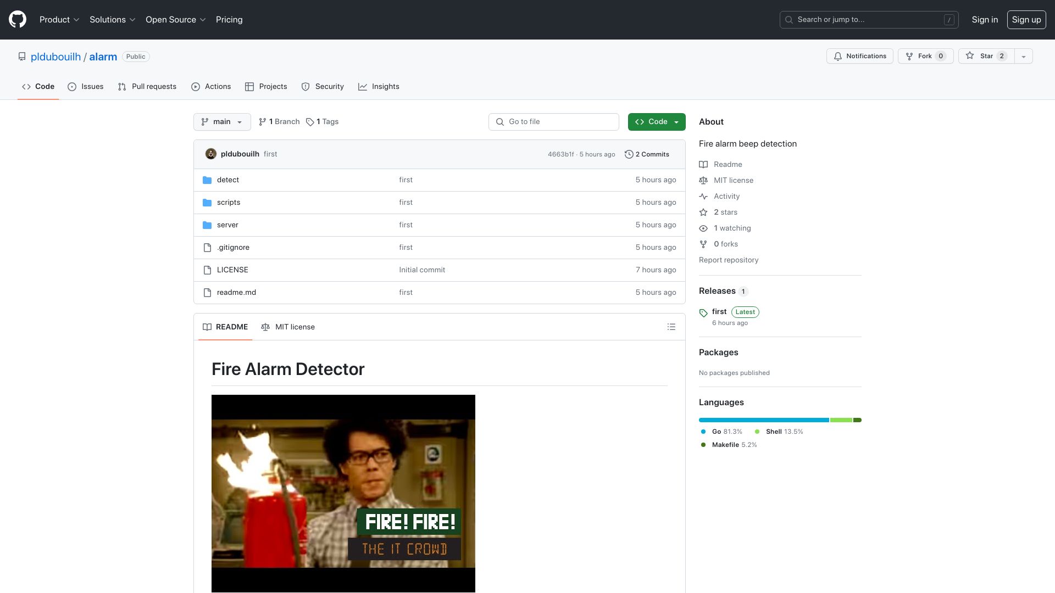Open the detect folder icon
The height and width of the screenshot is (593, 1055).
point(207,180)
